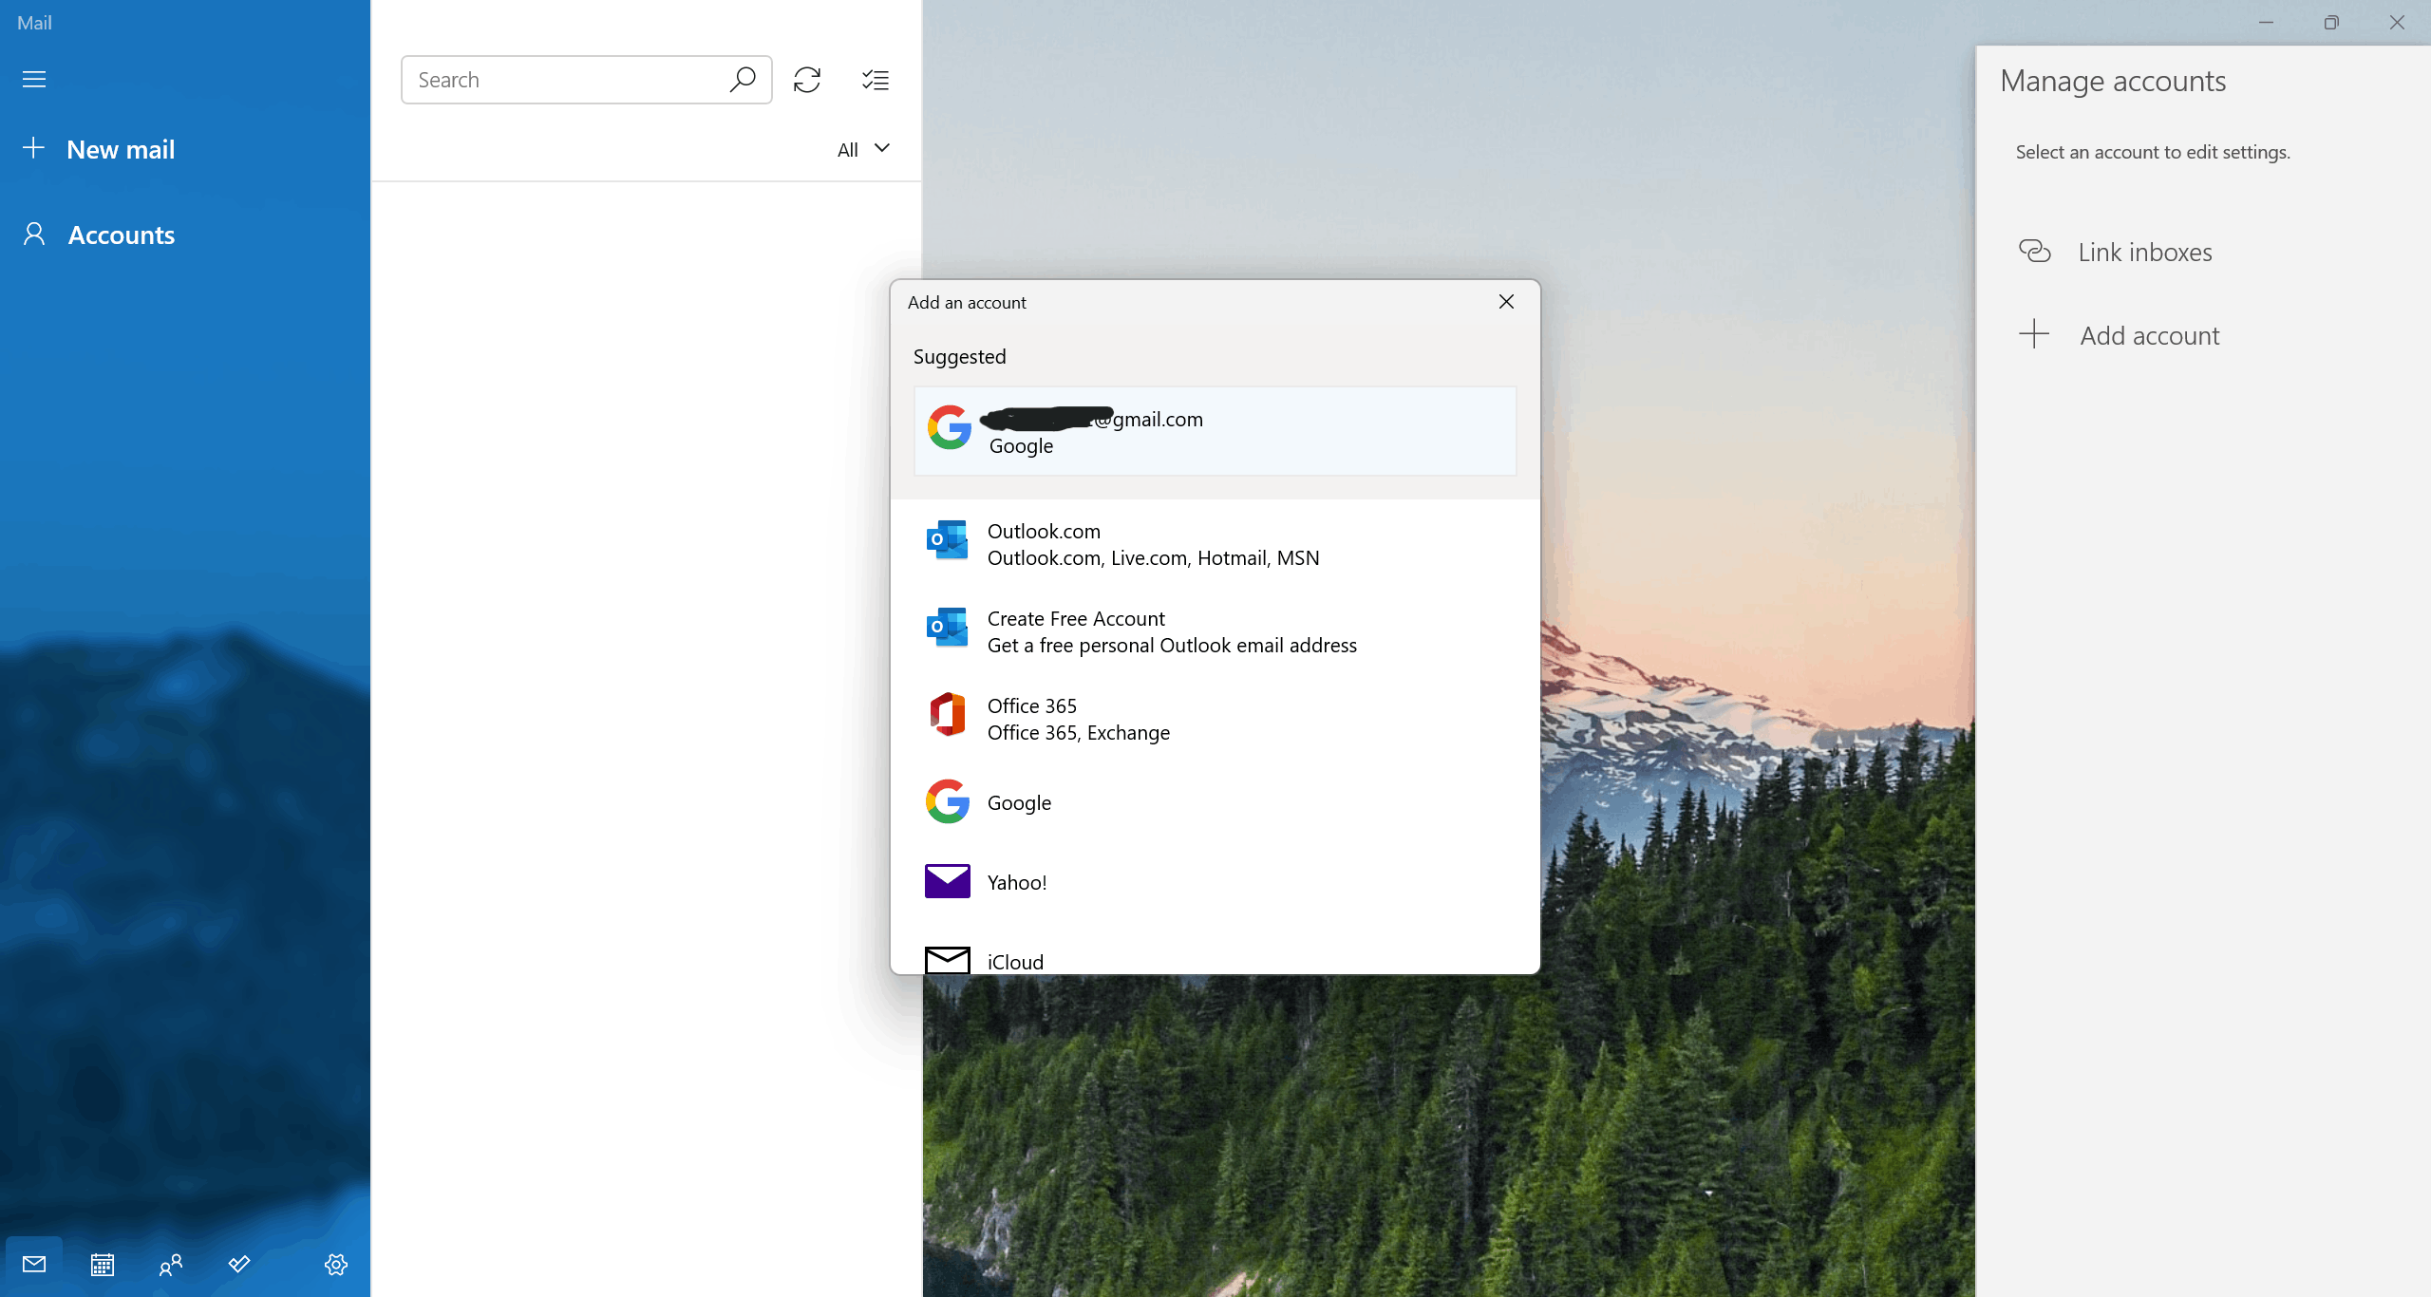Open the To Do checkmark icon

(239, 1264)
